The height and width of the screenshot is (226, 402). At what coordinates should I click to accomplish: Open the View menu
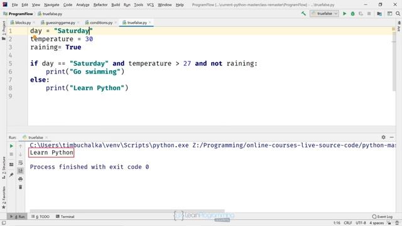tap(36, 4)
